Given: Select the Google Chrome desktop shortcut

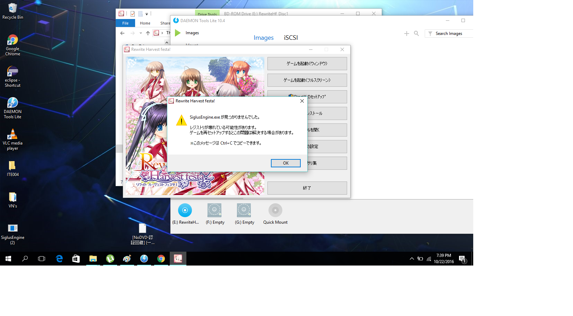Looking at the screenshot, I should point(12,45).
